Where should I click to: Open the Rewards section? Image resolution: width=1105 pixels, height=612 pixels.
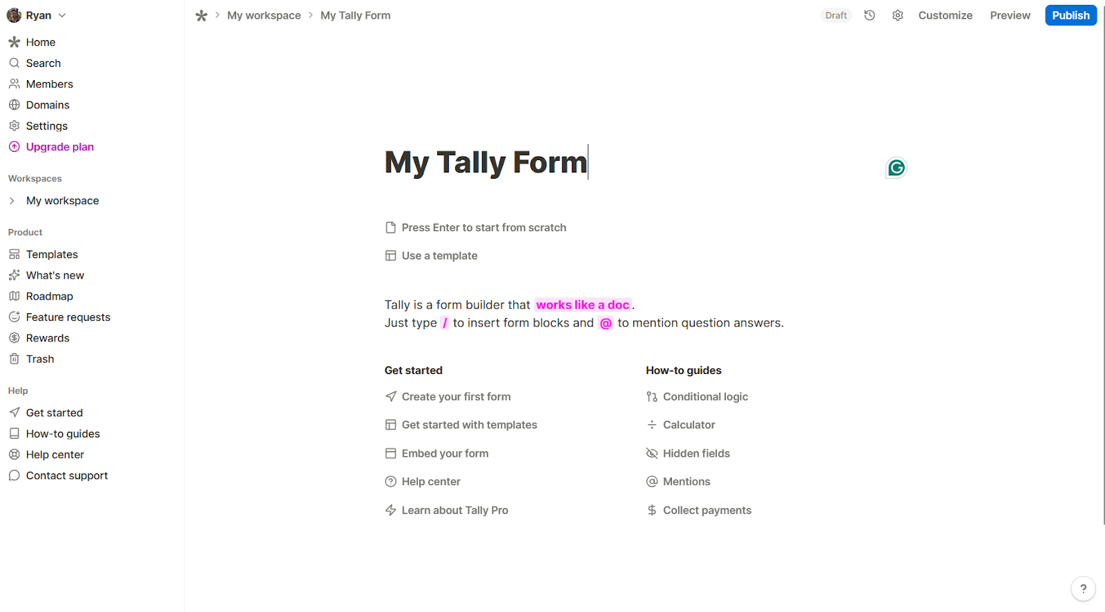[47, 337]
